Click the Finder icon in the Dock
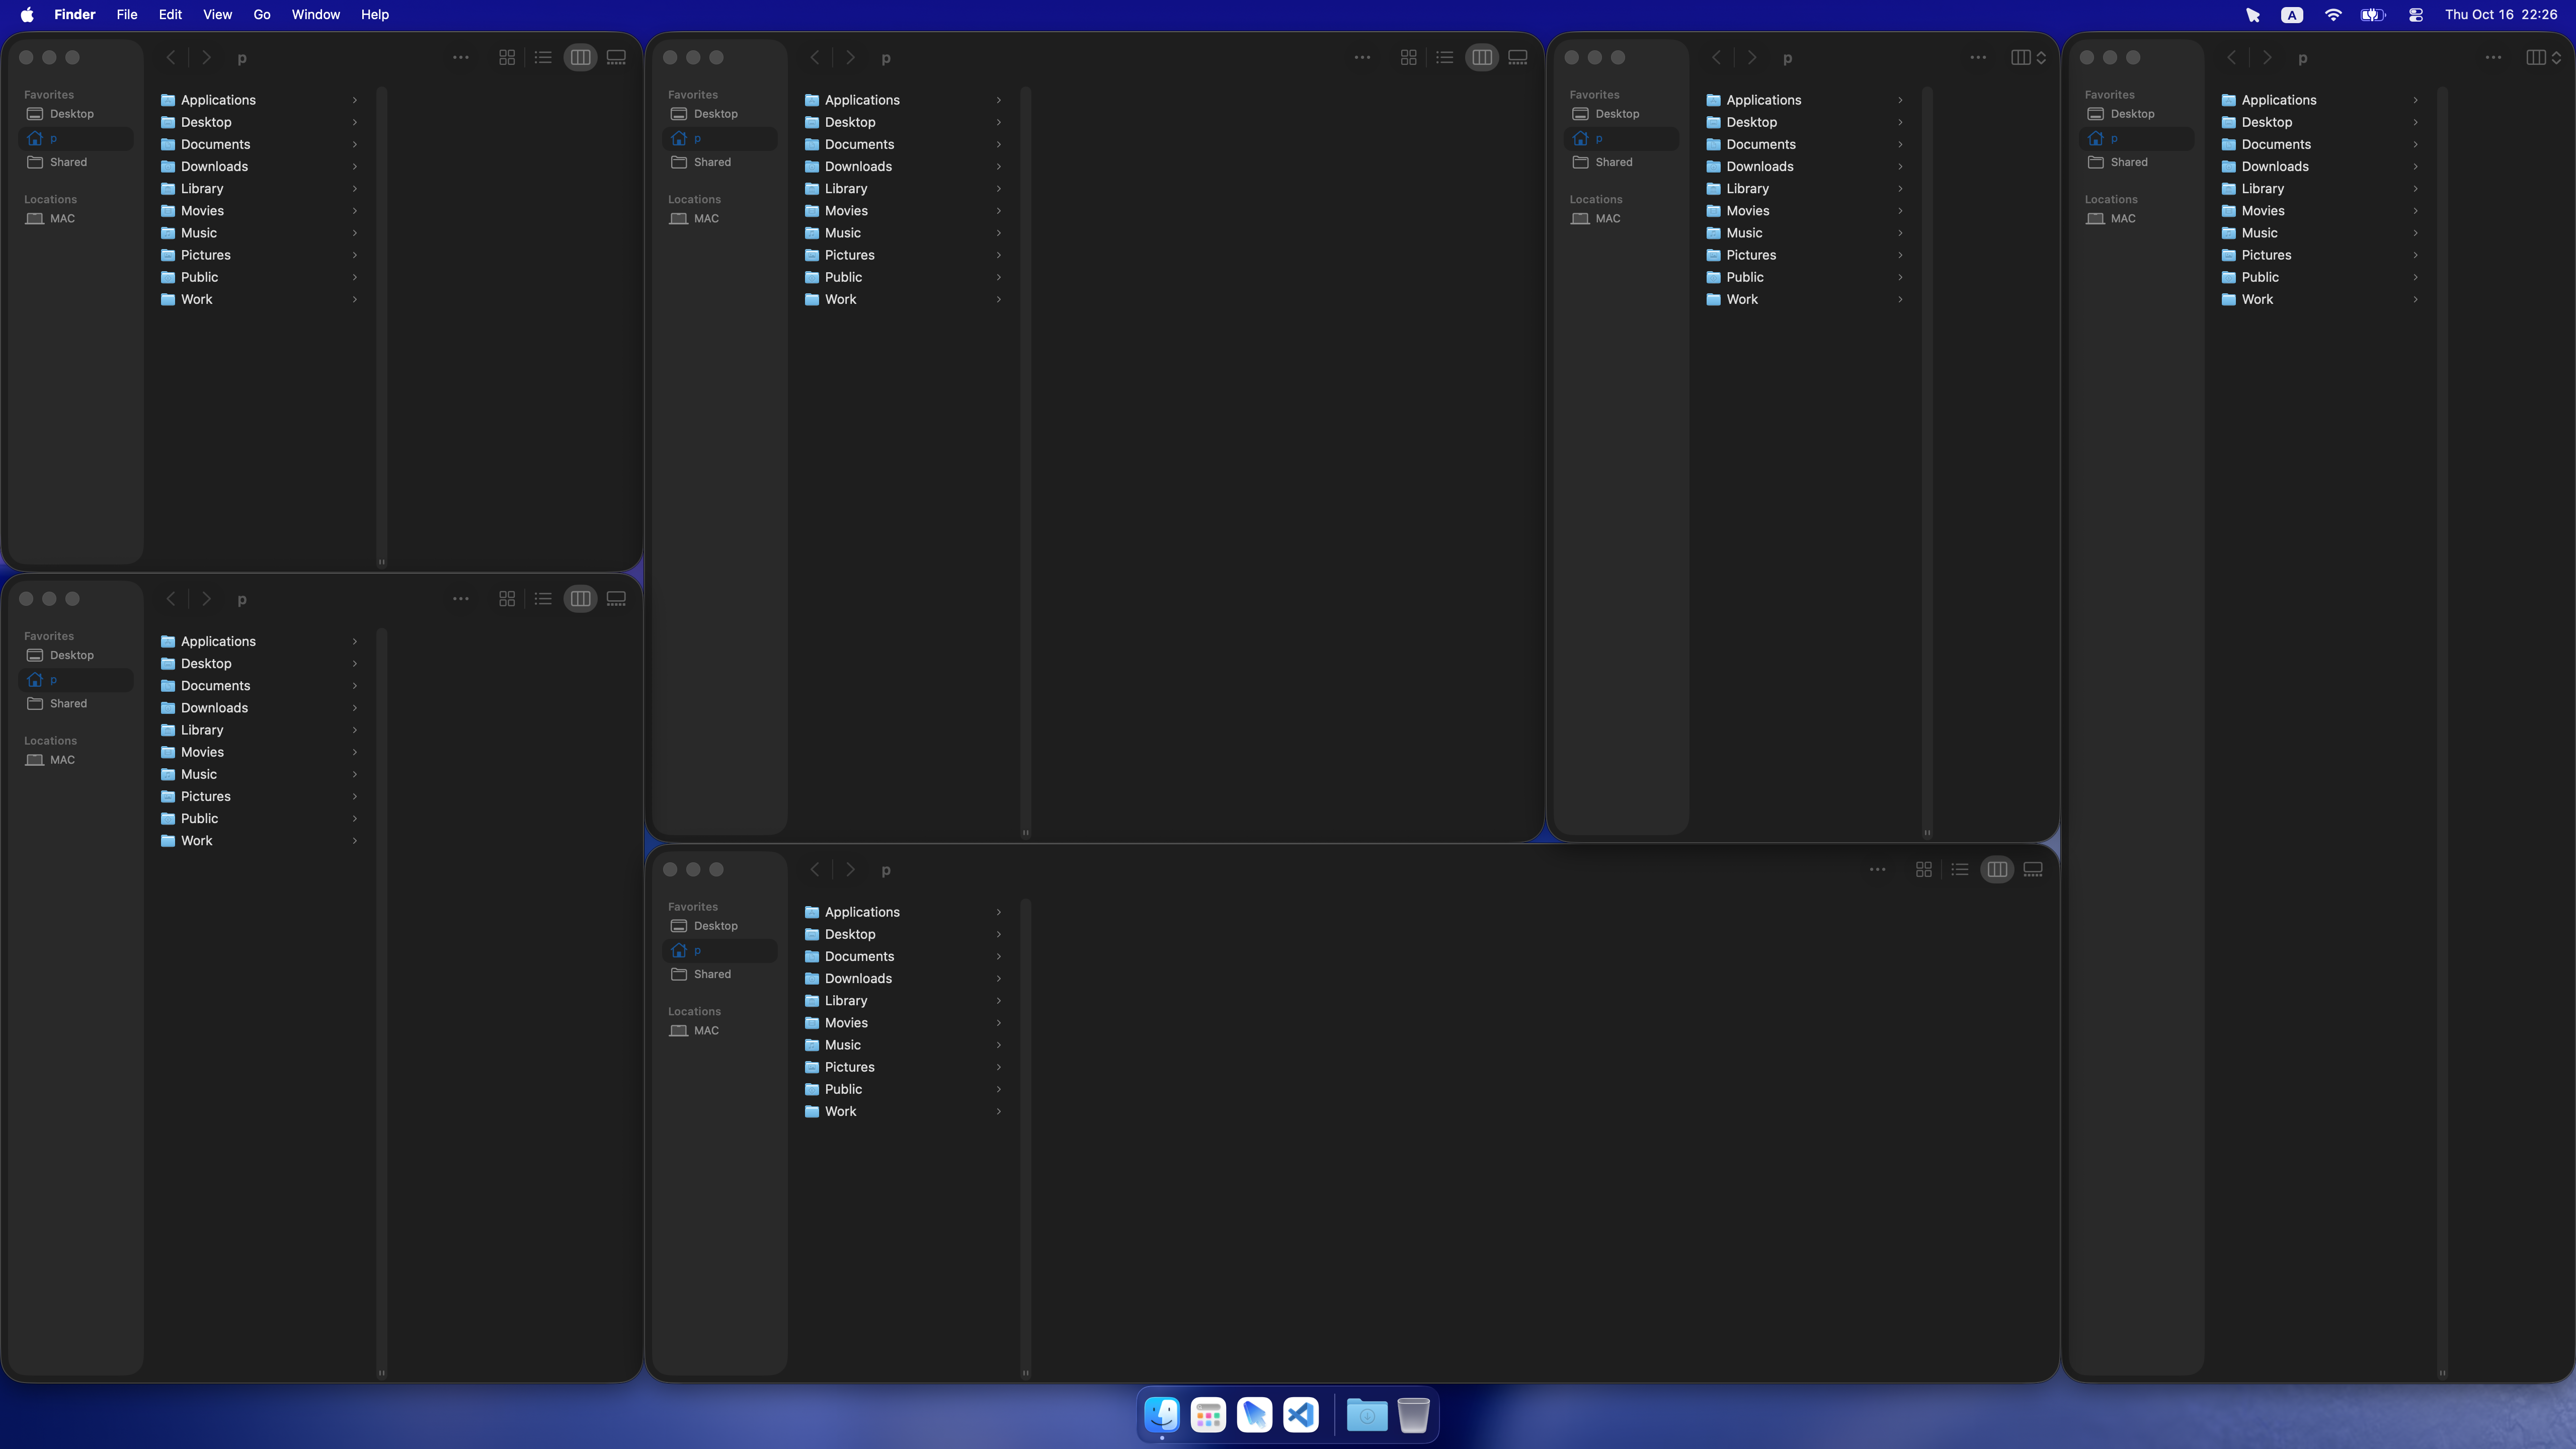Screen dimensions: 2576x1449 click(1162, 1415)
